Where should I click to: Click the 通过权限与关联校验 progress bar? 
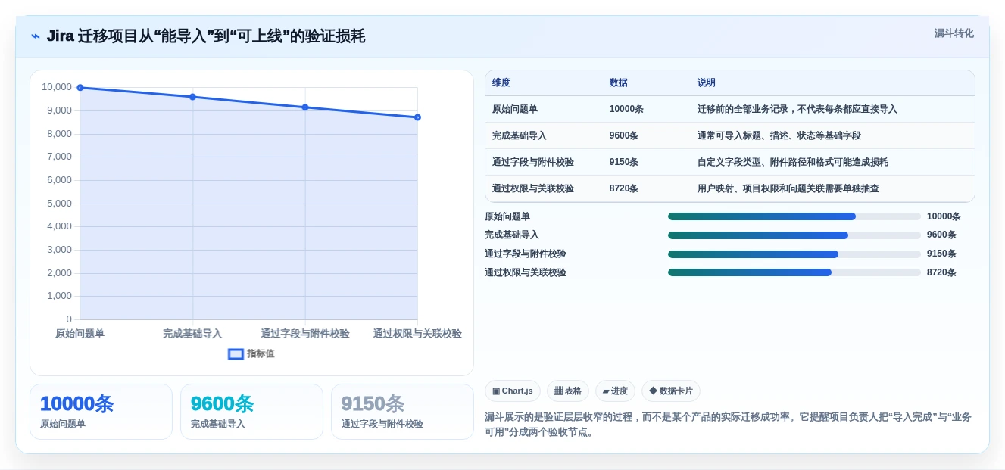pos(794,272)
